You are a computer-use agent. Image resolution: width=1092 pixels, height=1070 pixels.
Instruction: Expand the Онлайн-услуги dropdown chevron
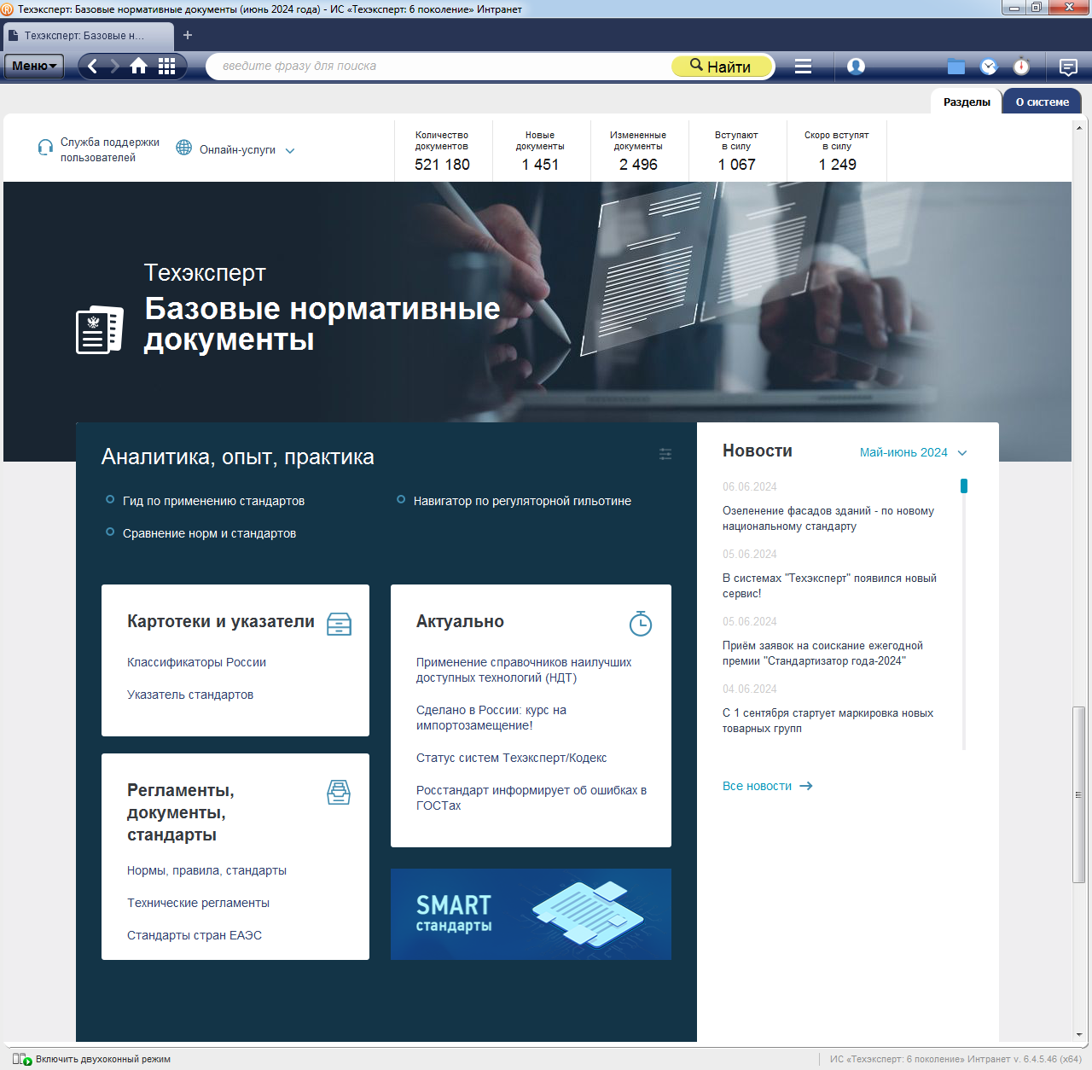tap(290, 150)
